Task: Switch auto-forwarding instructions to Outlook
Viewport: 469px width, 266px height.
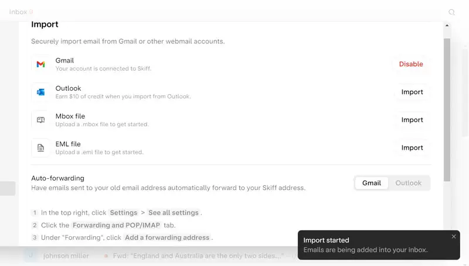Action: pyautogui.click(x=408, y=183)
